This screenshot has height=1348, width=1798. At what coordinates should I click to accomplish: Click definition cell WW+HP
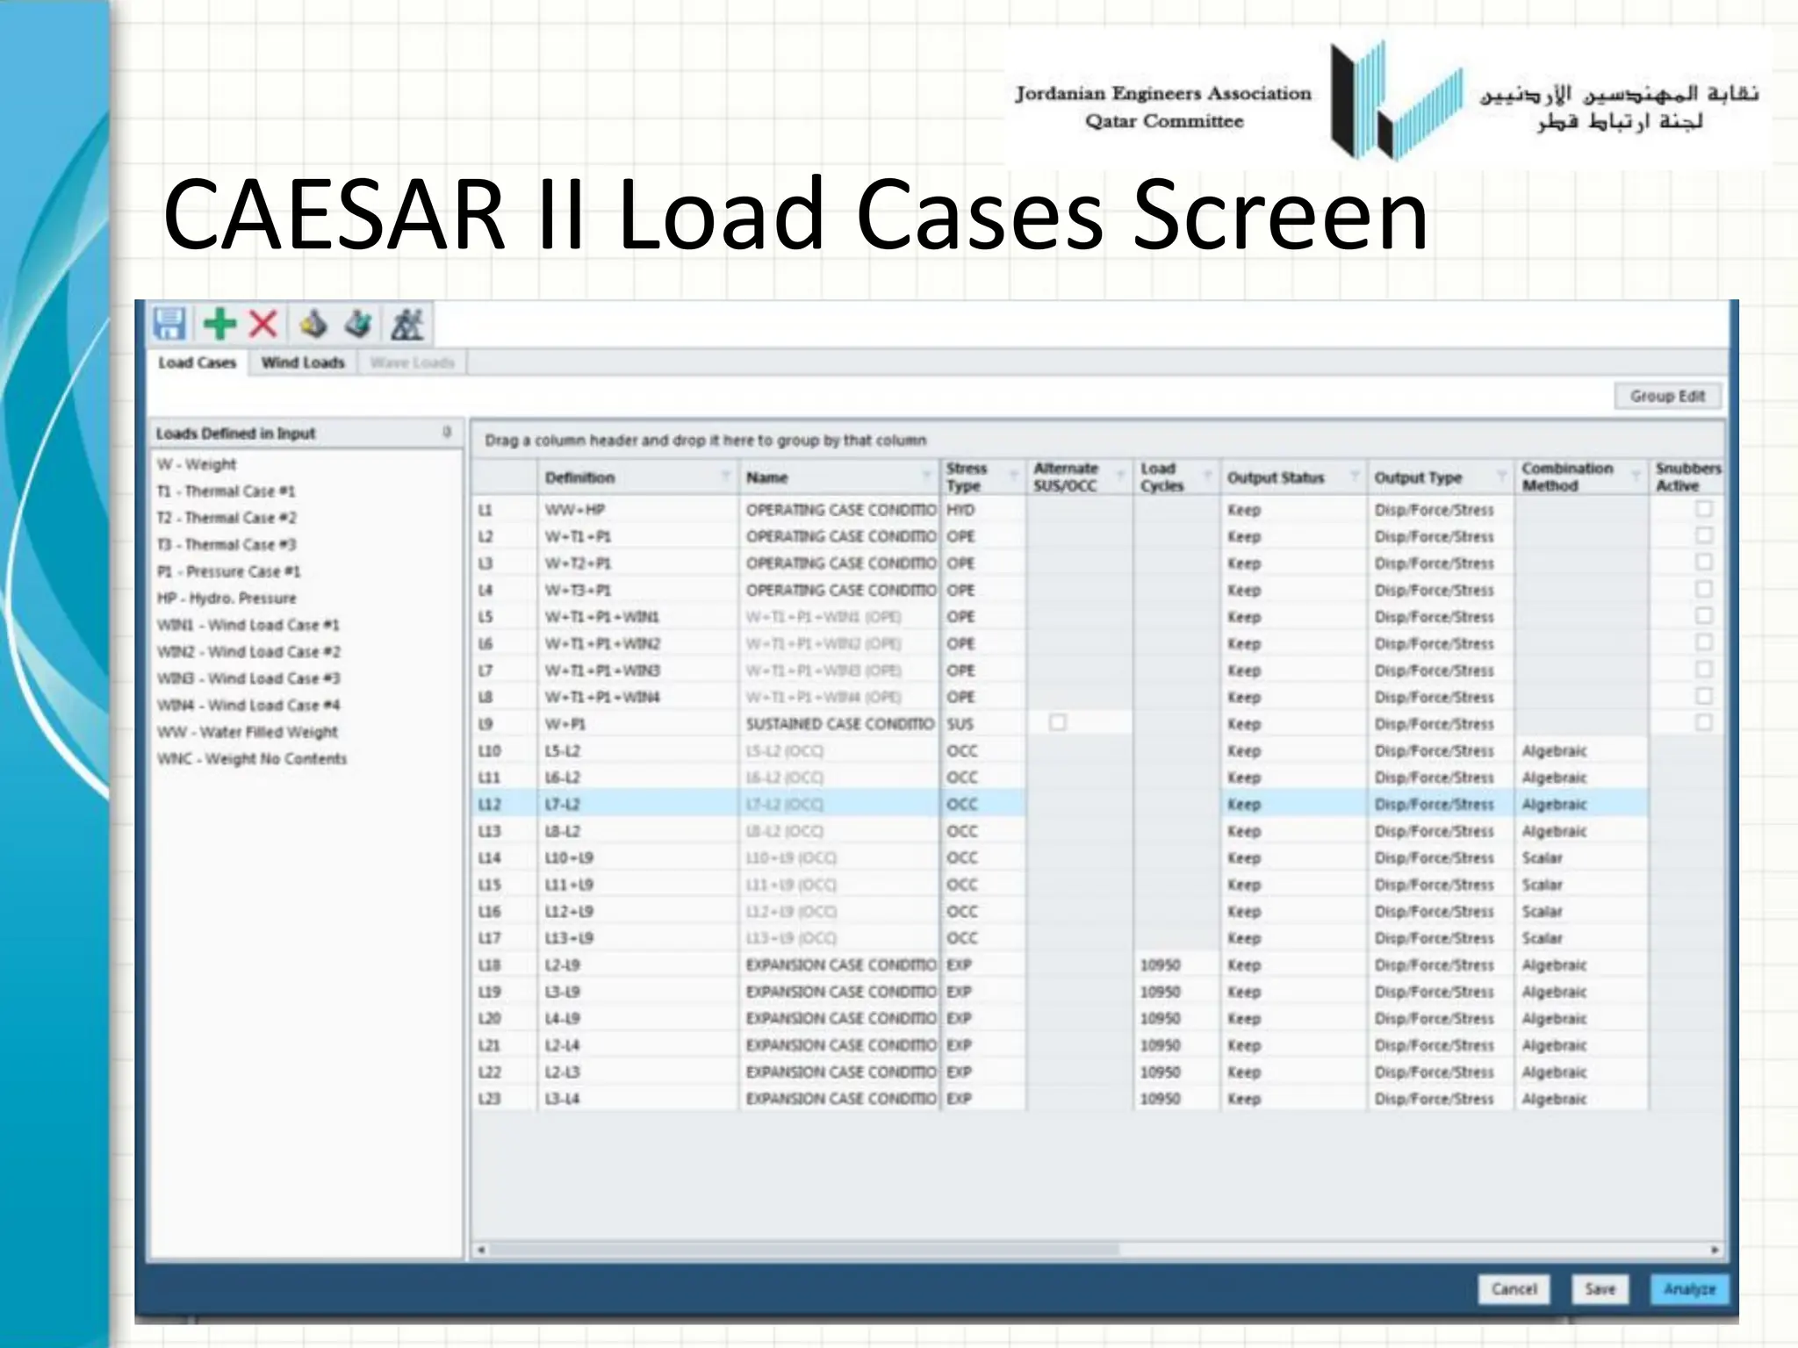point(637,510)
